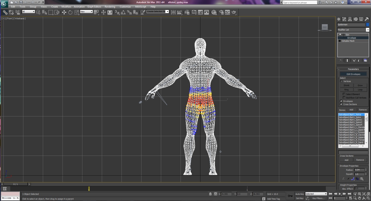Click the Edit Envelopes button
The width and height of the screenshot is (371, 201).
tap(353, 74)
